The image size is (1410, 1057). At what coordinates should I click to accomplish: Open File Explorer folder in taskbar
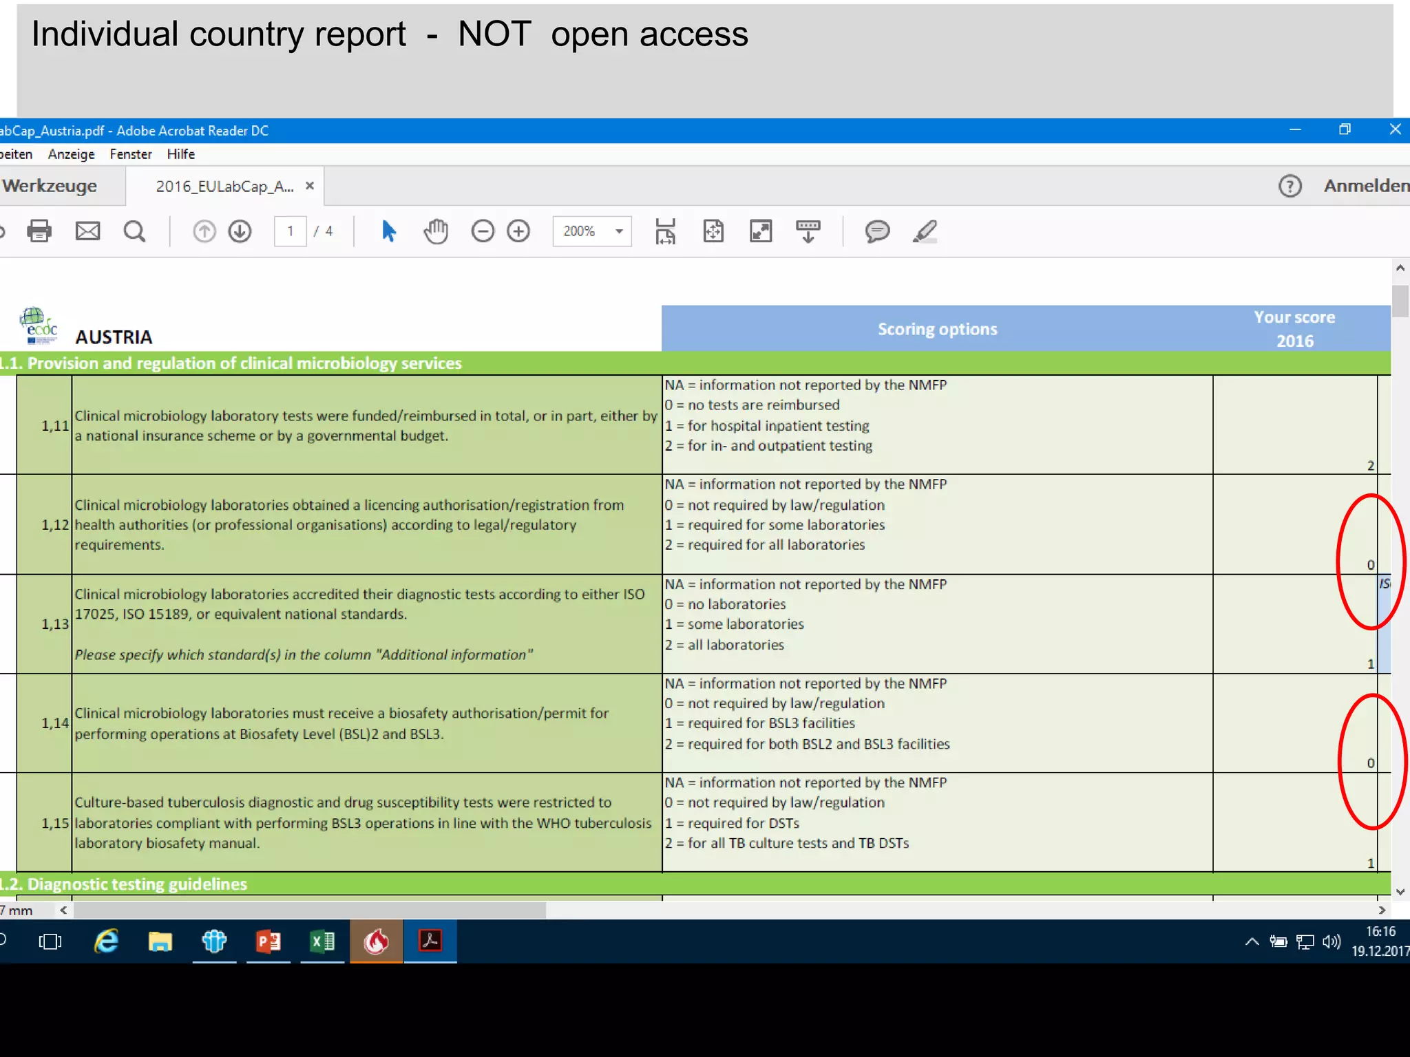[160, 941]
